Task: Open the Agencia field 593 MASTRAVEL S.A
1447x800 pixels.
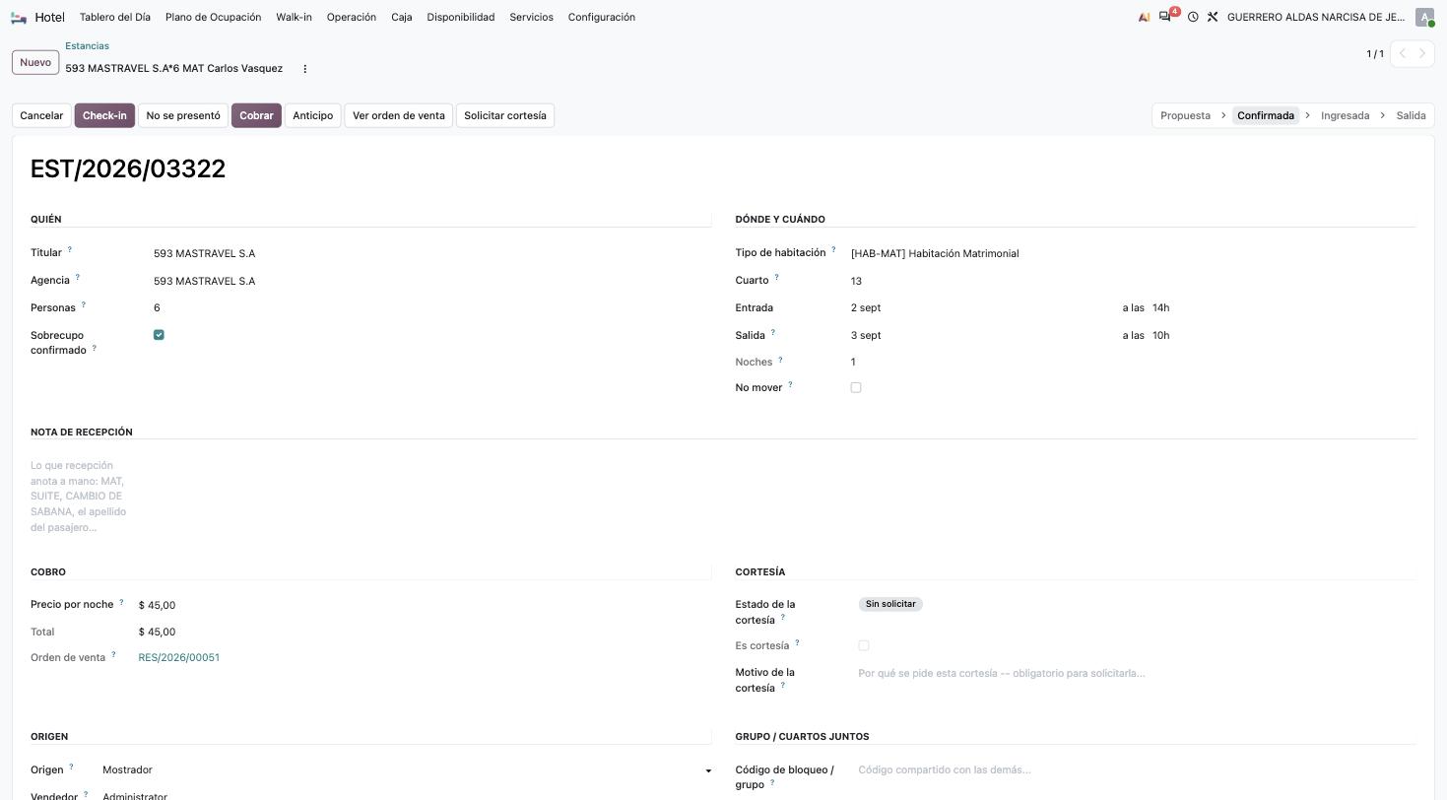Action: (431, 281)
